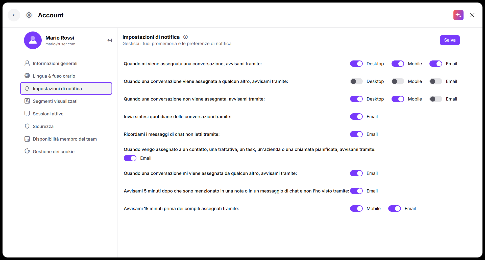
Task: Click the cookie icon for Gestione dei cookie
Action: click(x=27, y=151)
